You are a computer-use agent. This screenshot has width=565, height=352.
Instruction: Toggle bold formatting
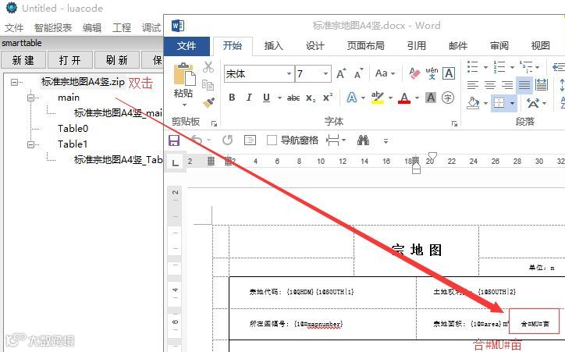(232, 98)
